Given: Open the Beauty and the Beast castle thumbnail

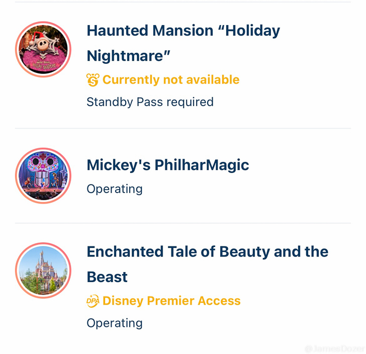Looking at the screenshot, I should 43,271.
